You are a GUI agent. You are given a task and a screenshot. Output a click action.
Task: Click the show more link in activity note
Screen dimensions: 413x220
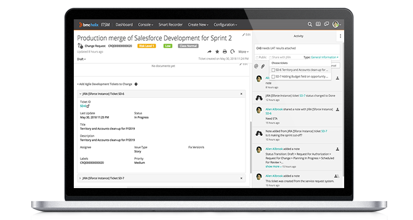pyautogui.click(x=272, y=166)
